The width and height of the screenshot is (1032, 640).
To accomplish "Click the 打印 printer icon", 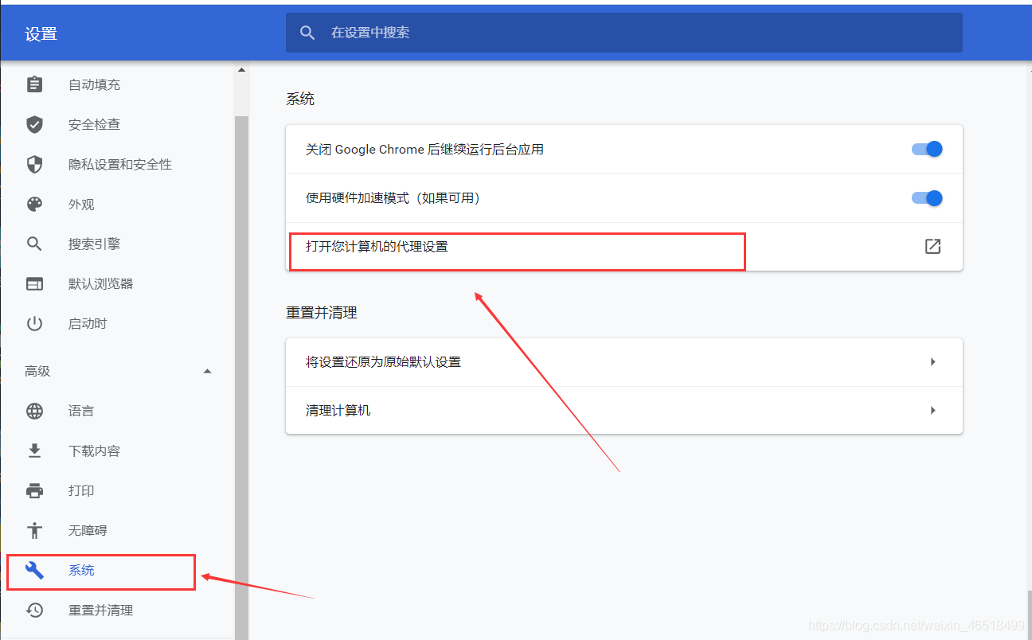I will (34, 490).
